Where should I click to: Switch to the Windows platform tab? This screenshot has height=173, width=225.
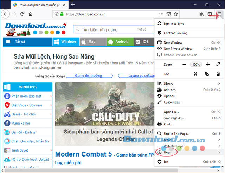pyautogui.click(x=66, y=42)
